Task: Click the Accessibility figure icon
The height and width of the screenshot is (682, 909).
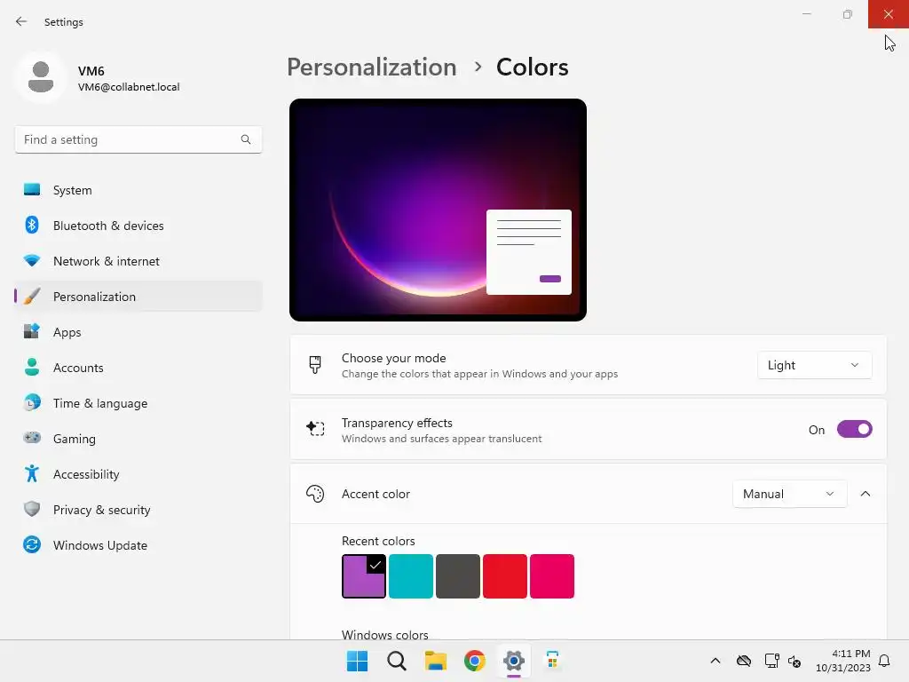Action: tap(32, 474)
